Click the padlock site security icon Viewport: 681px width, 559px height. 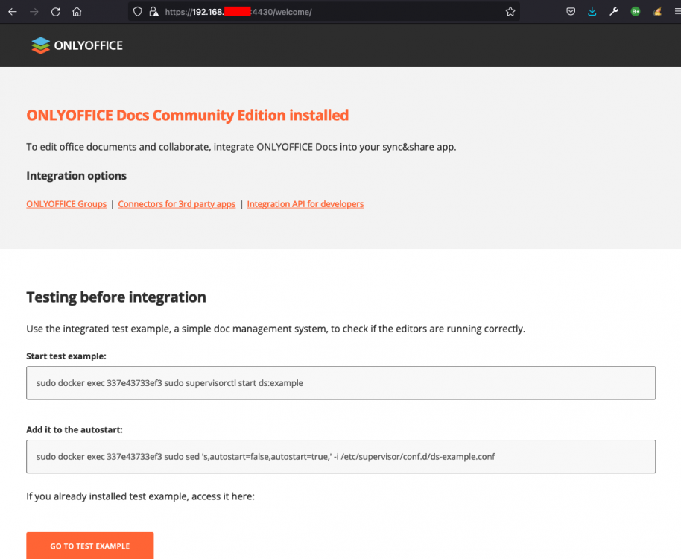(153, 12)
